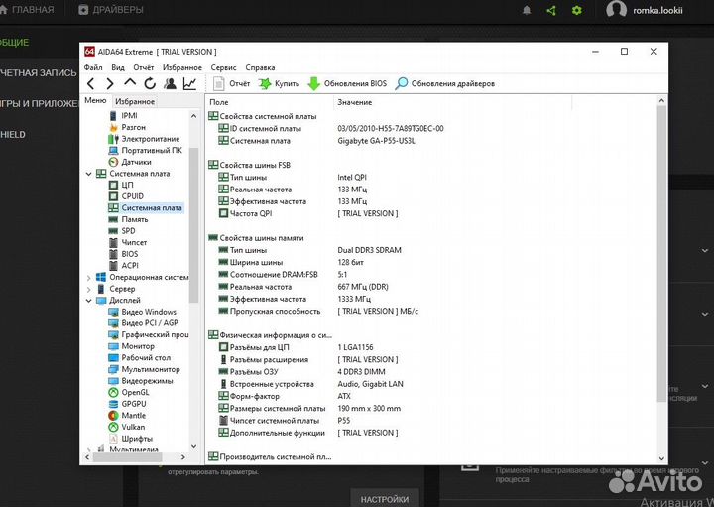Image resolution: width=714 pixels, height=507 pixels.
Task: Click the GeForce notification bell icon
Action: pos(527,10)
